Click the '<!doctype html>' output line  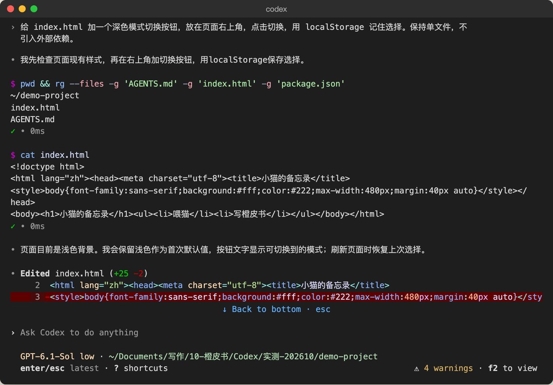(x=47, y=167)
